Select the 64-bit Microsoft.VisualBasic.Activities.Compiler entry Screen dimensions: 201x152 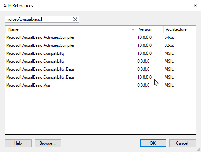[x=100, y=37]
